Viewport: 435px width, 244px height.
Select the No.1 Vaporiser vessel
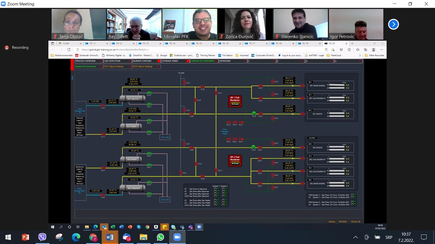(132, 98)
